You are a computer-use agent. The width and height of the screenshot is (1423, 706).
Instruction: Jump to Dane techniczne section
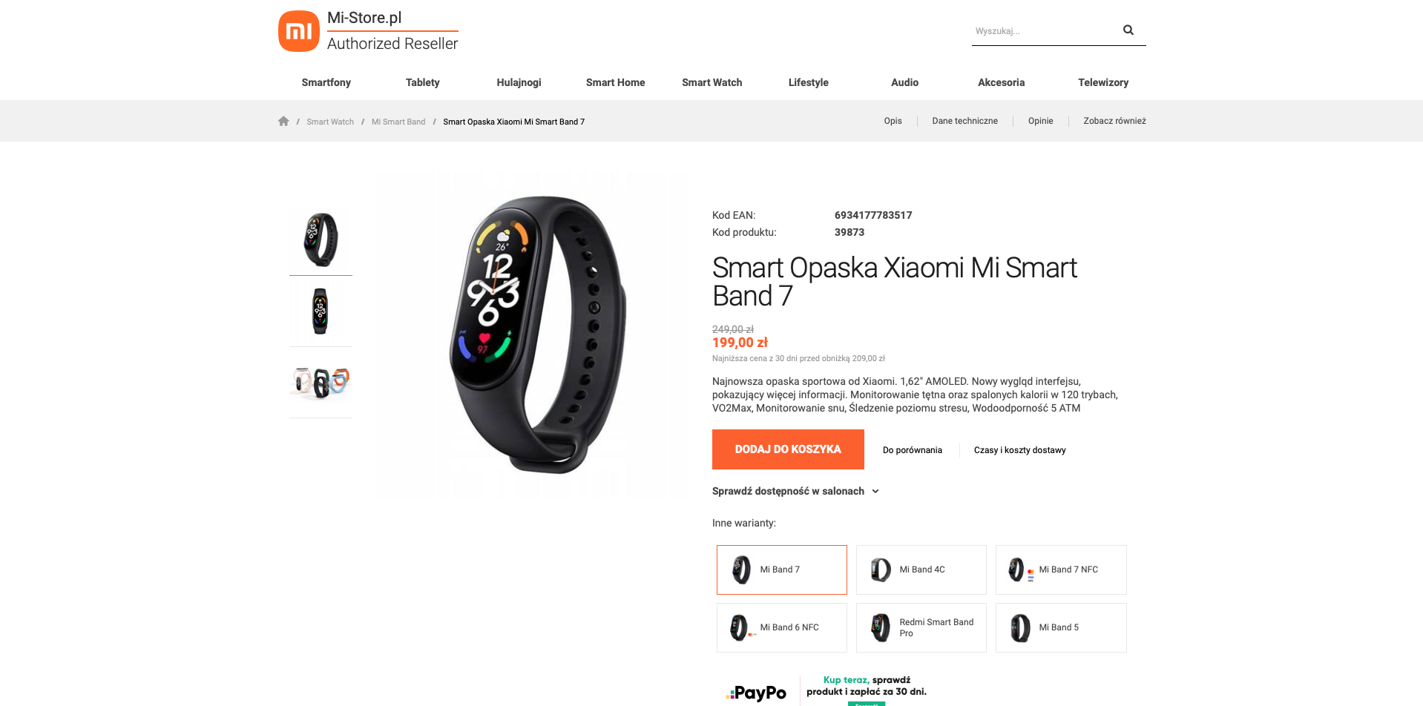tap(964, 121)
